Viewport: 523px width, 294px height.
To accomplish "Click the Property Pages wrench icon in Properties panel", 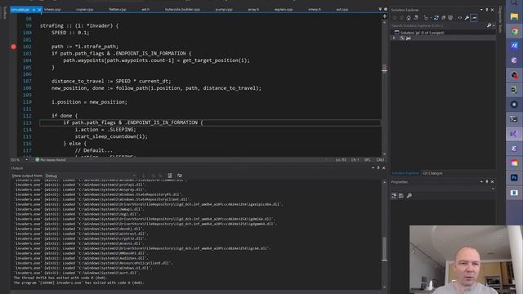I will (409, 196).
